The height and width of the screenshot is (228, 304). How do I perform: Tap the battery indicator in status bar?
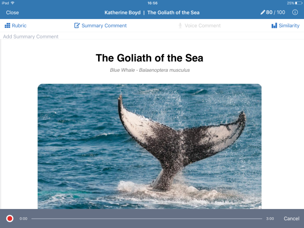[298, 3]
